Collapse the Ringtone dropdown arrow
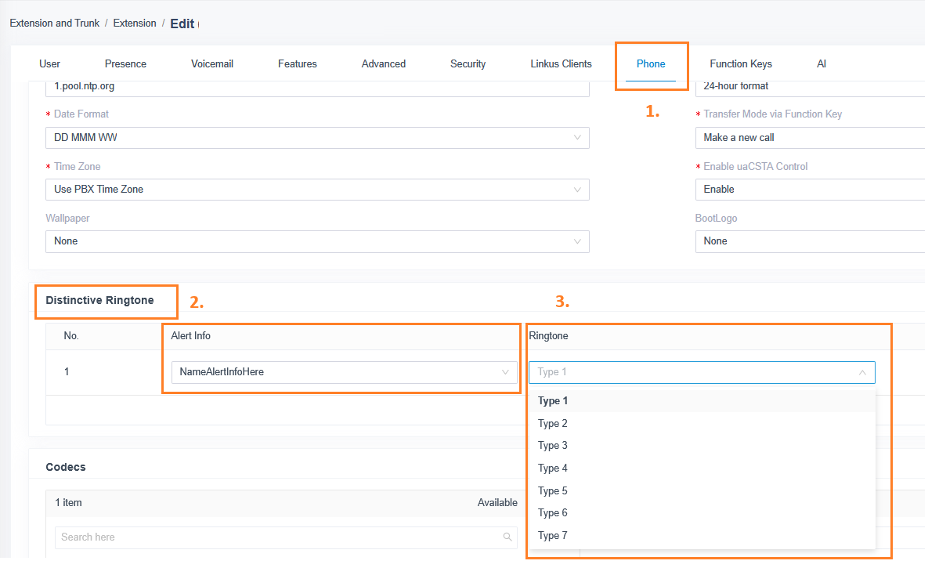The image size is (939, 568). (862, 373)
